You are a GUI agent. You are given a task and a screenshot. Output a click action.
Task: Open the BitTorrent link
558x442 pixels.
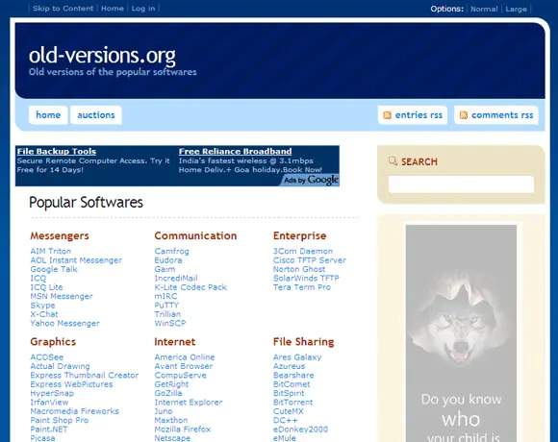(x=292, y=403)
